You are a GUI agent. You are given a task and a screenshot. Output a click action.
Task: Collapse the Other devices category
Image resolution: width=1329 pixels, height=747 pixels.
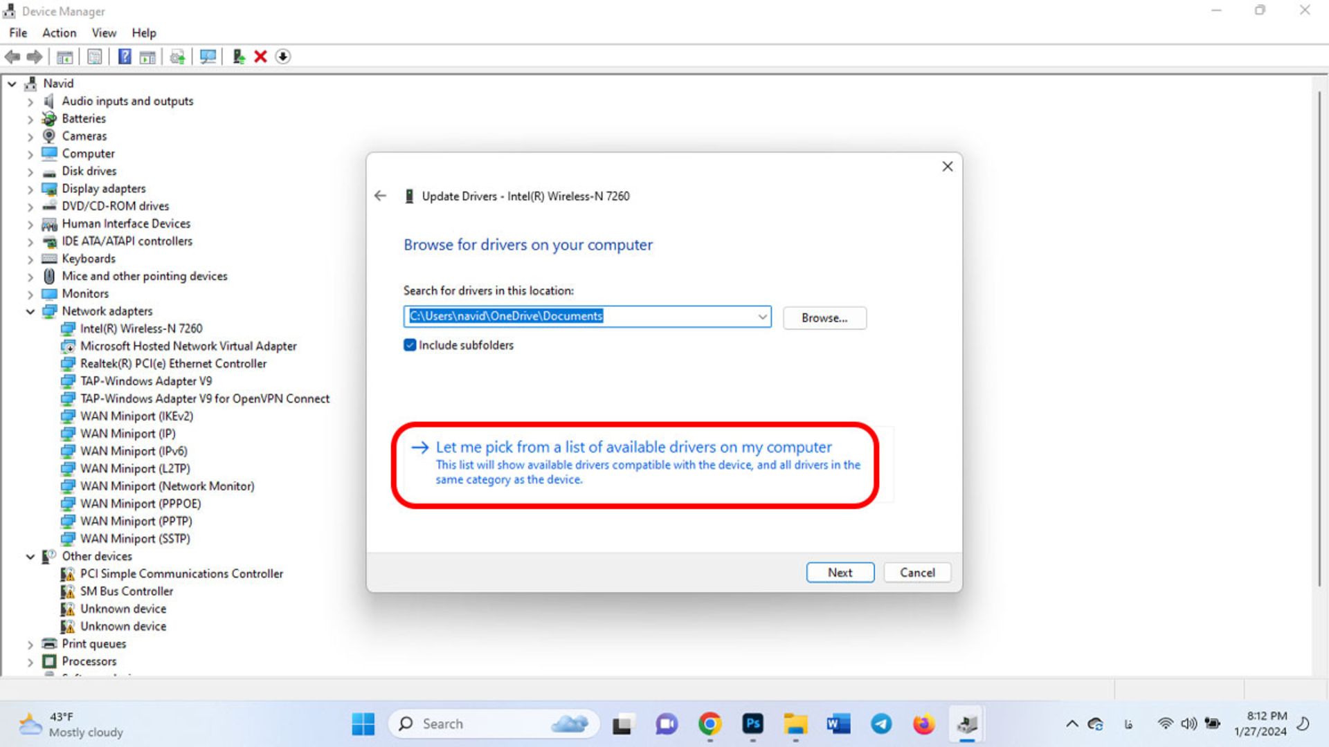[x=30, y=556]
